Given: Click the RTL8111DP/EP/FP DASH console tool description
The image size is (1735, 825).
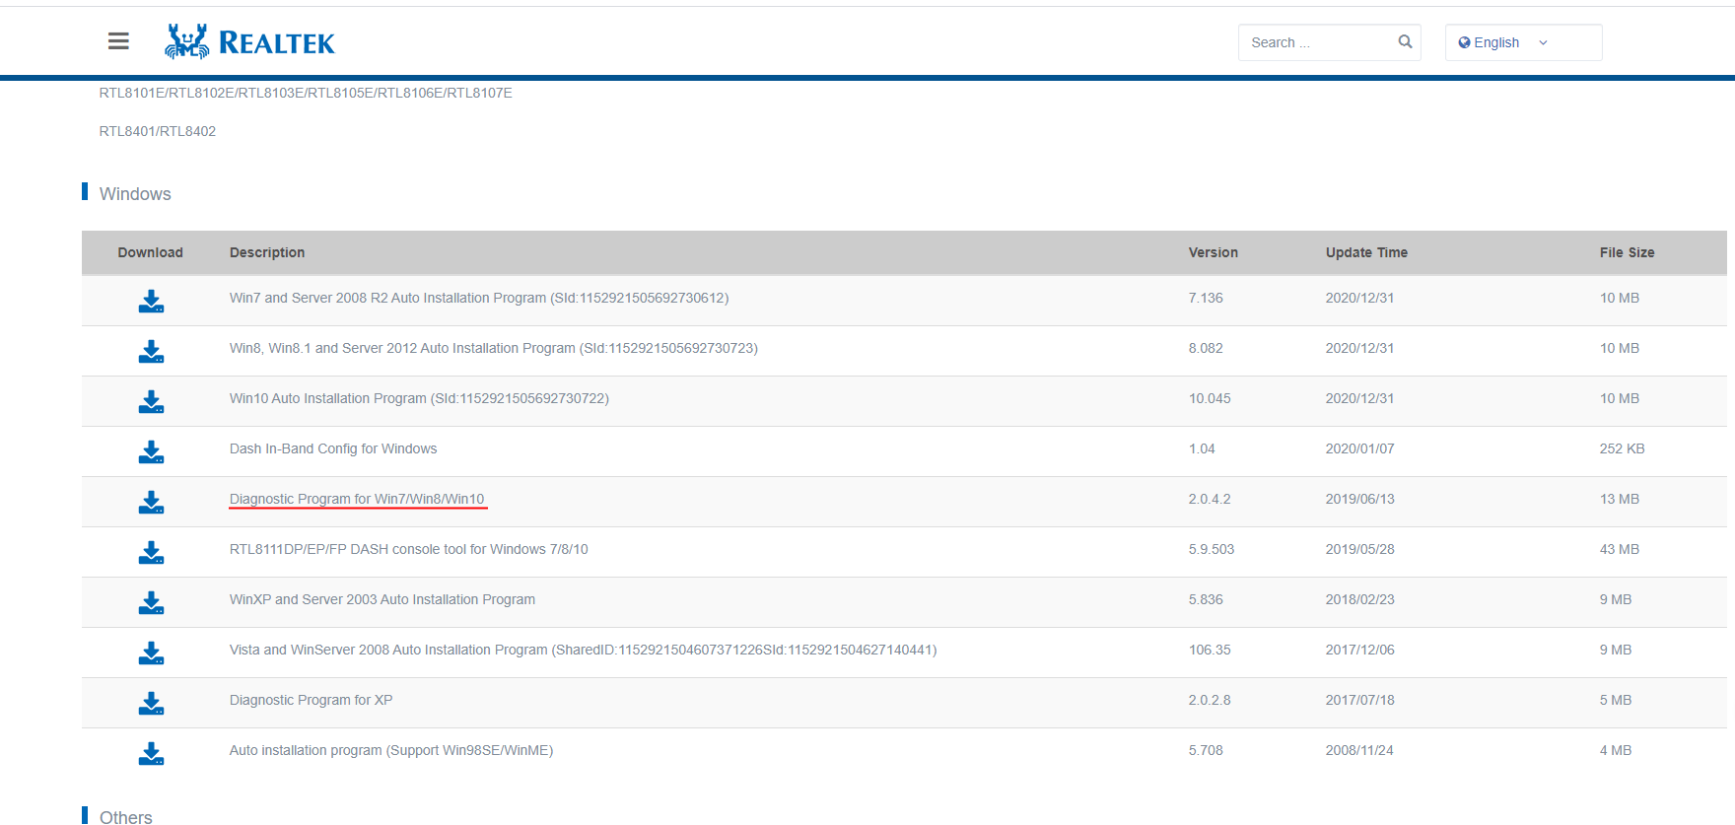Looking at the screenshot, I should tap(409, 549).
